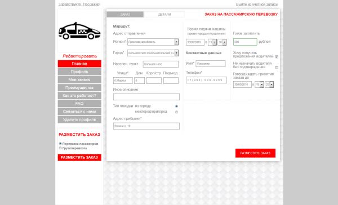Click the Подъезд input field
Screen dimensions: 338x205
click(x=171, y=81)
